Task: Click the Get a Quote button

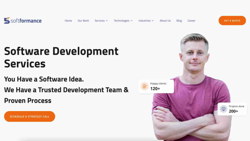Action: pyautogui.click(x=232, y=20)
